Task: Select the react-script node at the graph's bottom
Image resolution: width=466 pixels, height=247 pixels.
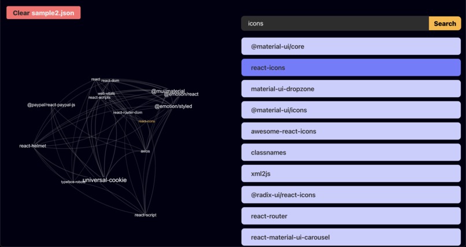Action: (145, 215)
